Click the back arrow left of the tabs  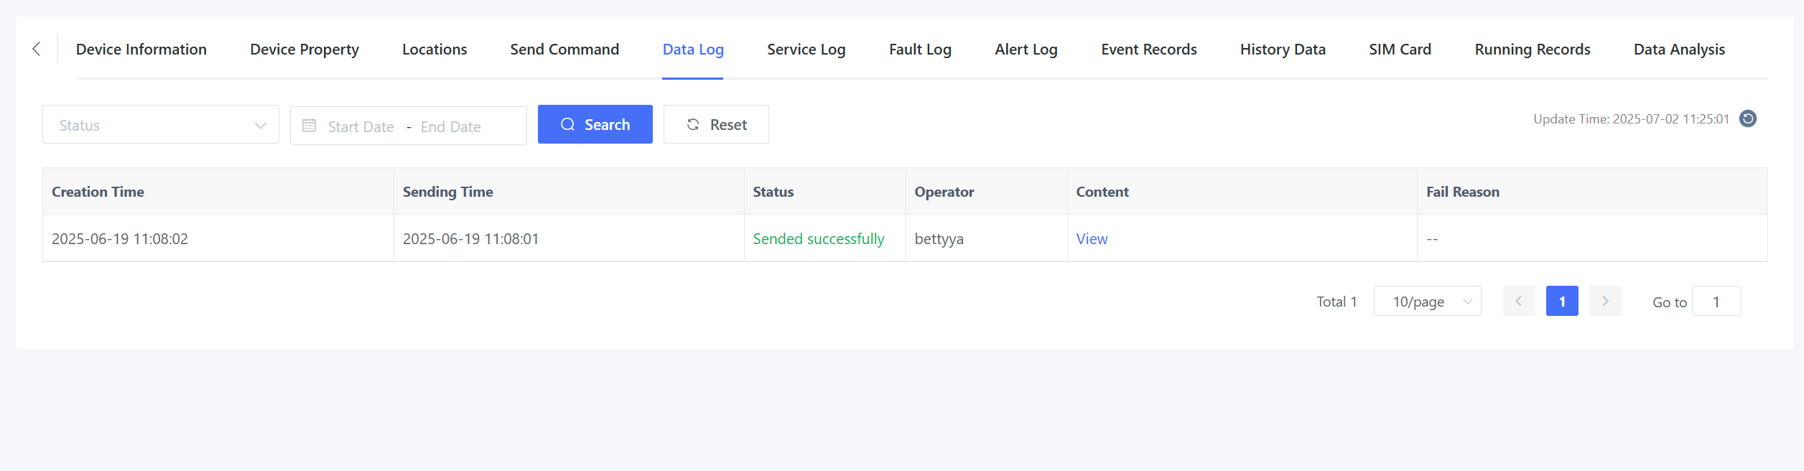(37, 49)
